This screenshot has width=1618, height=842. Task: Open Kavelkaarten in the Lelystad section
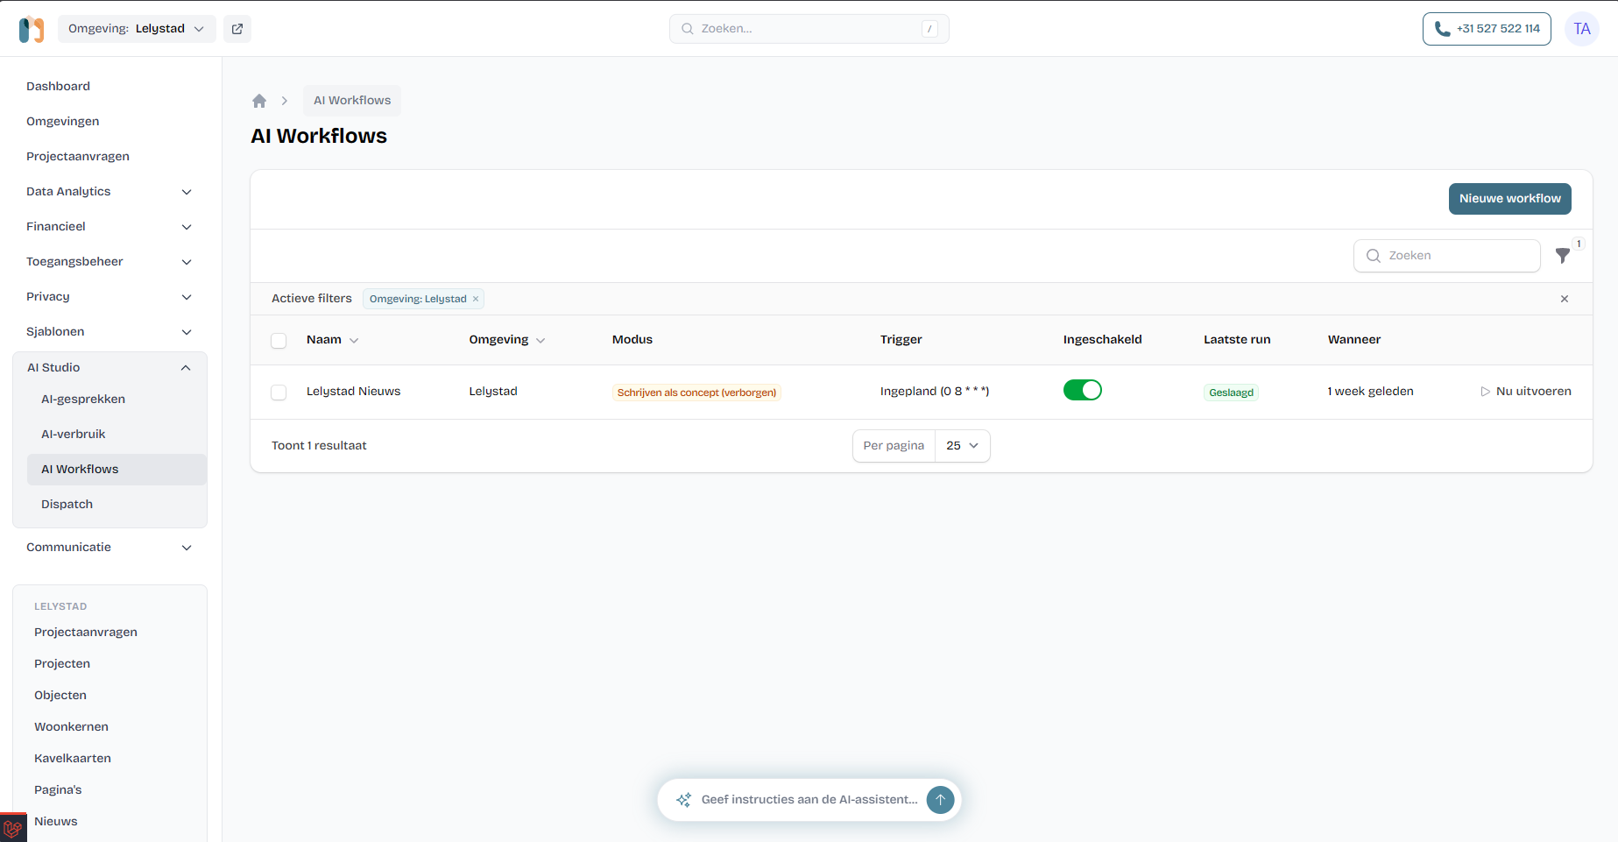(x=73, y=759)
